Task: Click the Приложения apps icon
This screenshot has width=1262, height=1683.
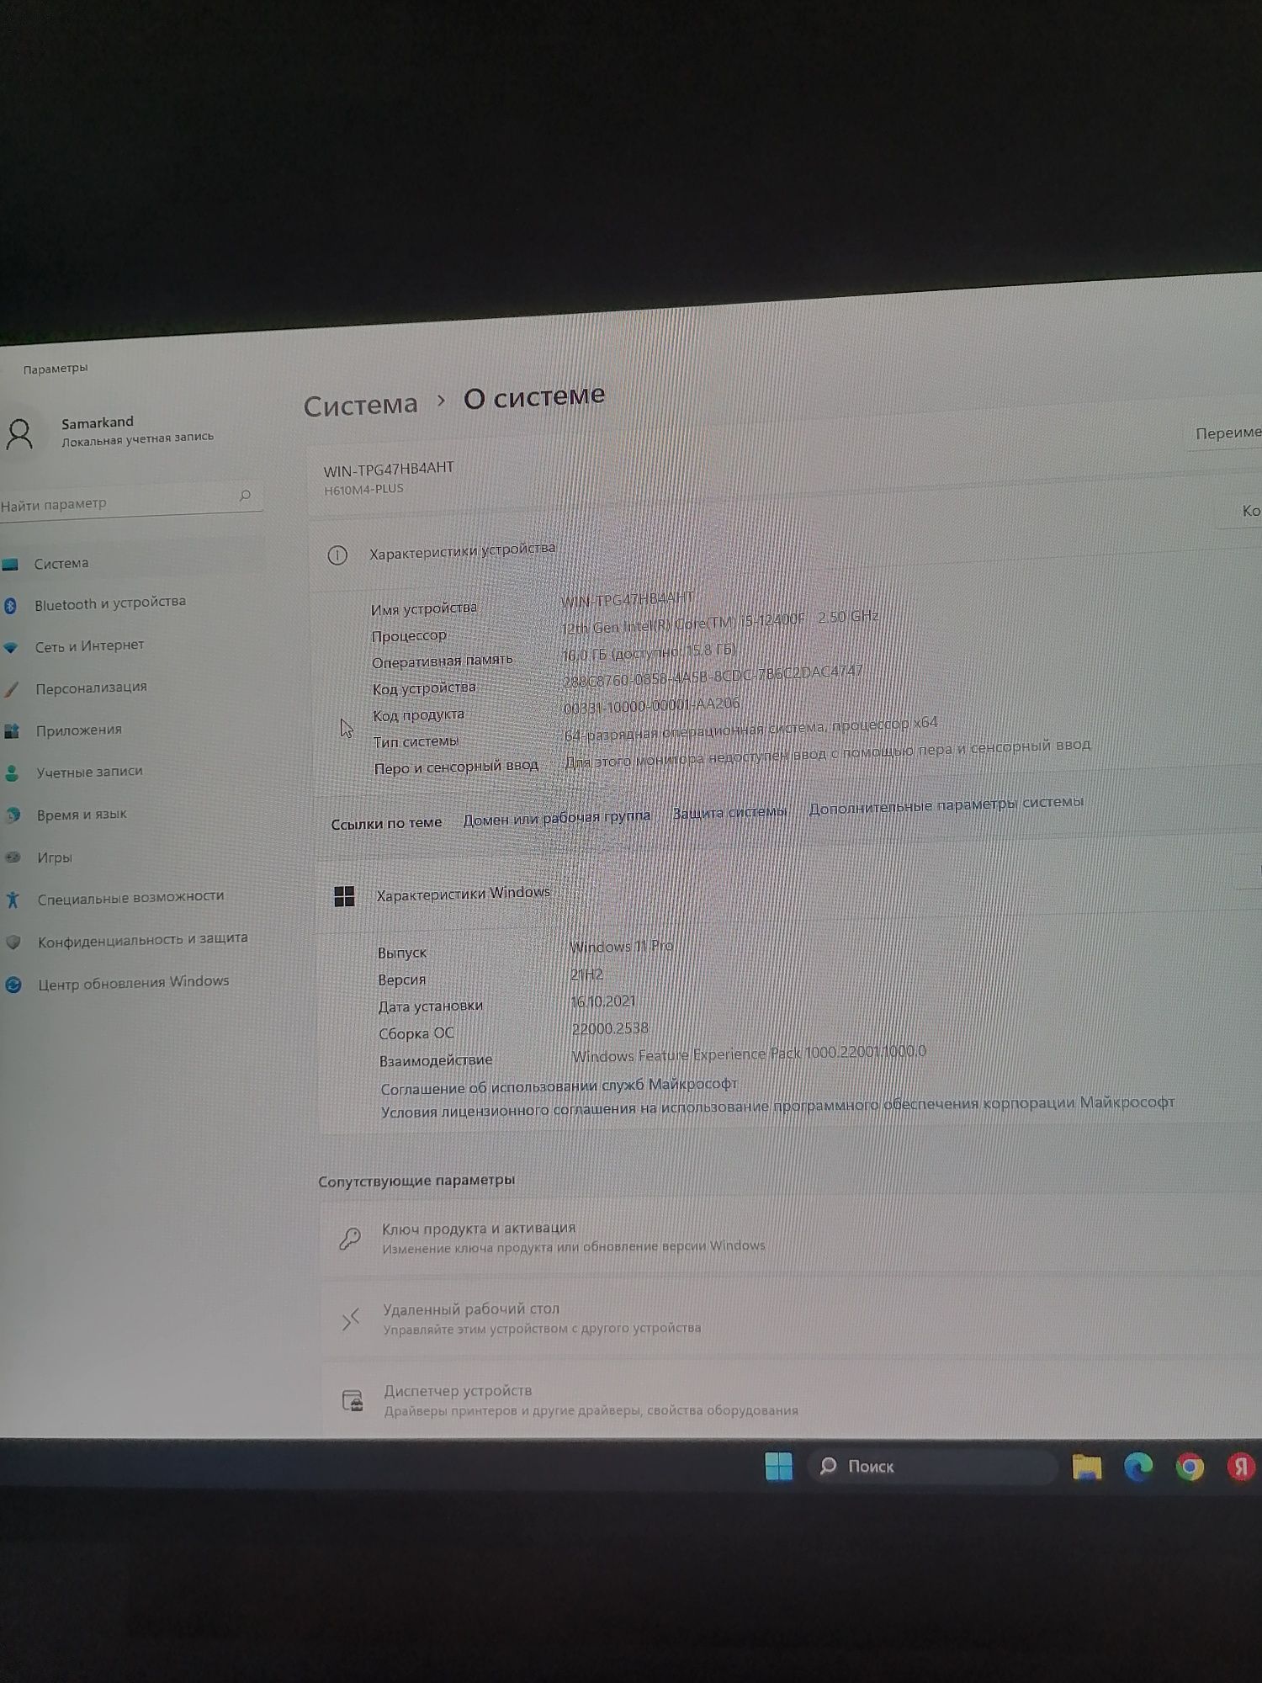Action: (12, 731)
